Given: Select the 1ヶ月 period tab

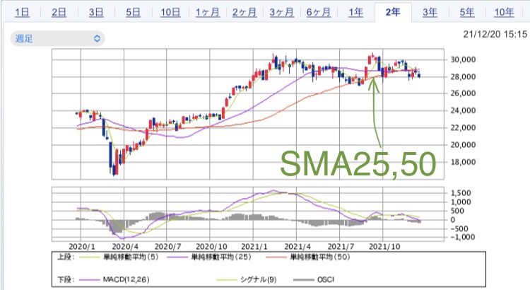Looking at the screenshot, I should [x=208, y=13].
